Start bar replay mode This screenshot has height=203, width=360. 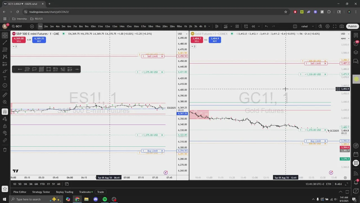pyautogui.click(x=253, y=26)
